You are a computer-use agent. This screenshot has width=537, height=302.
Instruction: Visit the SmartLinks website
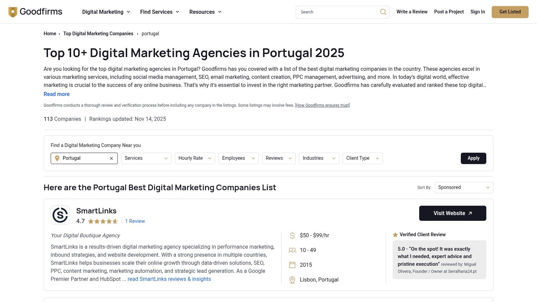point(452,213)
